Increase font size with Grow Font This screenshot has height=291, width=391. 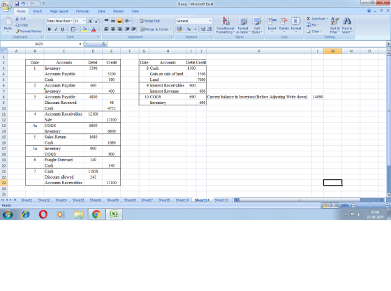click(90, 21)
